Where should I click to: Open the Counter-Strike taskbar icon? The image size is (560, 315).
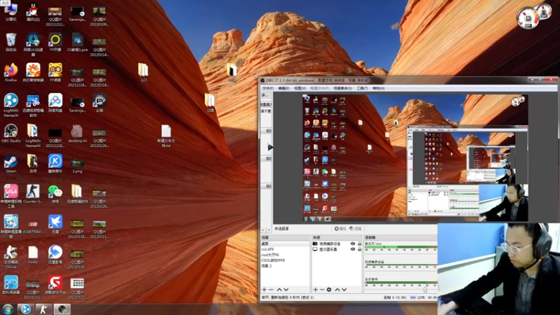[x=43, y=309]
